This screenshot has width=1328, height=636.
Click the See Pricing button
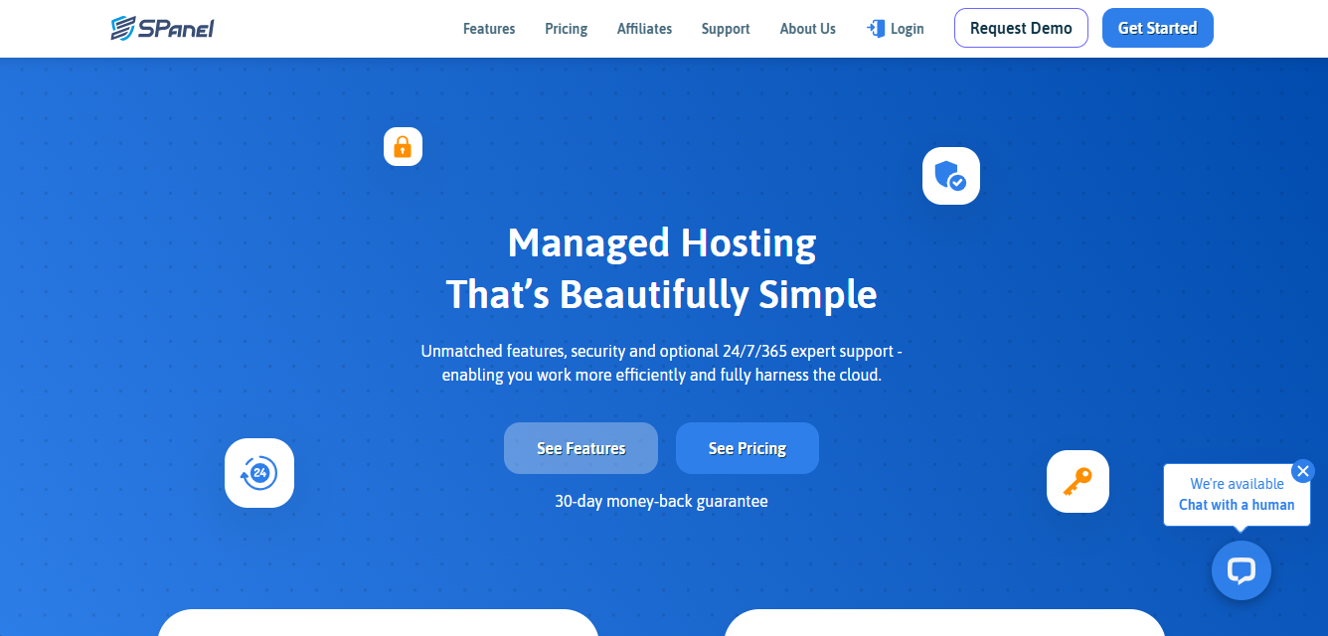coord(747,448)
